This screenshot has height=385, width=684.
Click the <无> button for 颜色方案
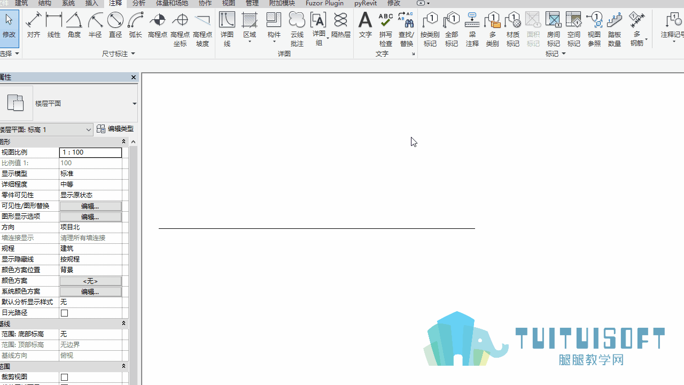(x=90, y=281)
